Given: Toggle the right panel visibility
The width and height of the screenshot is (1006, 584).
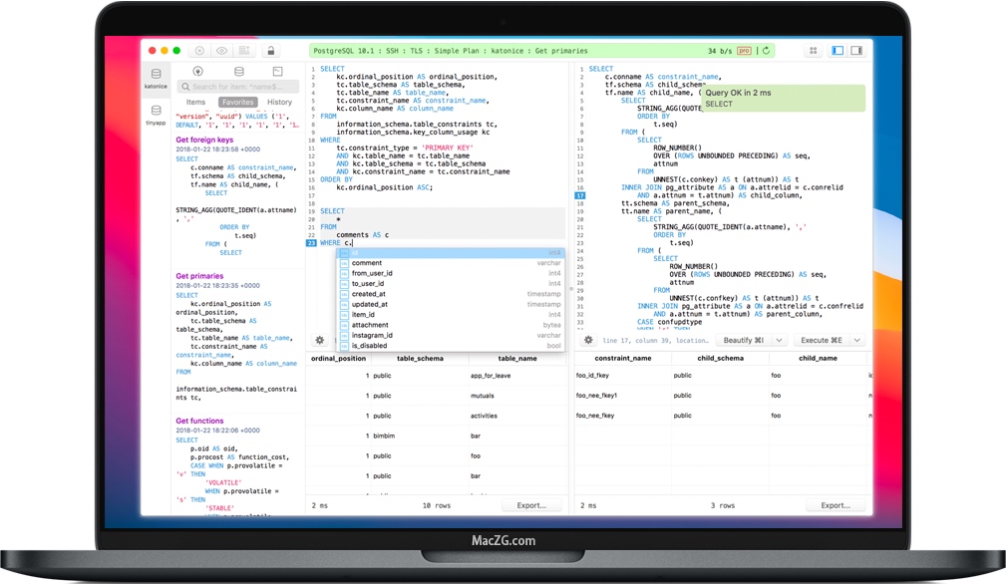Looking at the screenshot, I should [x=856, y=50].
